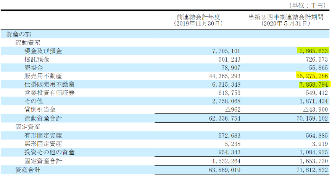Select the 資産合計 row label
The image size is (332, 176).
28,170
